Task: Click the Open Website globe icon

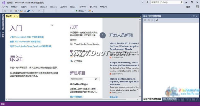Action: [x=71, y=61]
